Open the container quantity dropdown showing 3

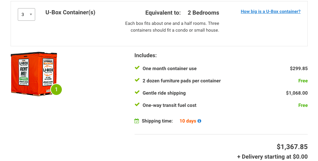[26, 14]
